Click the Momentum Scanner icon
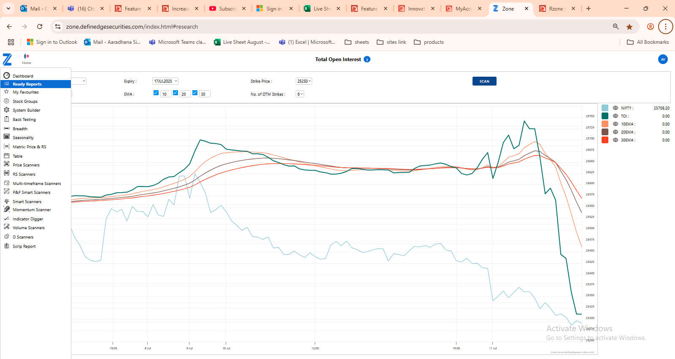The height and width of the screenshot is (359, 675). tap(7, 209)
